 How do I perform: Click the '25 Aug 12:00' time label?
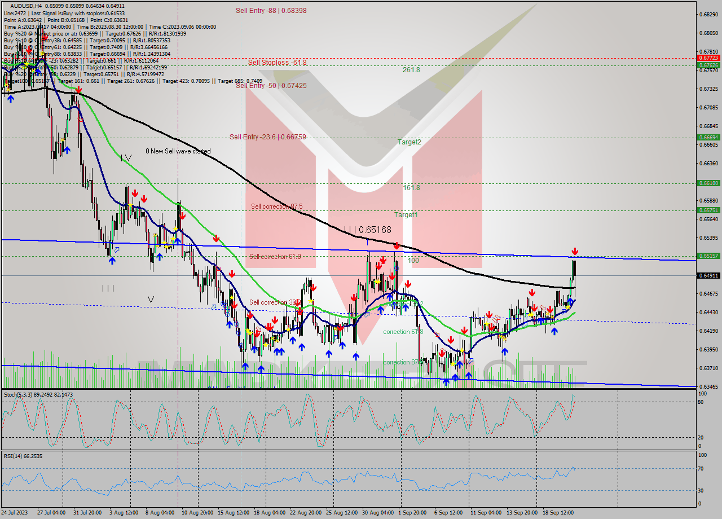(342, 513)
